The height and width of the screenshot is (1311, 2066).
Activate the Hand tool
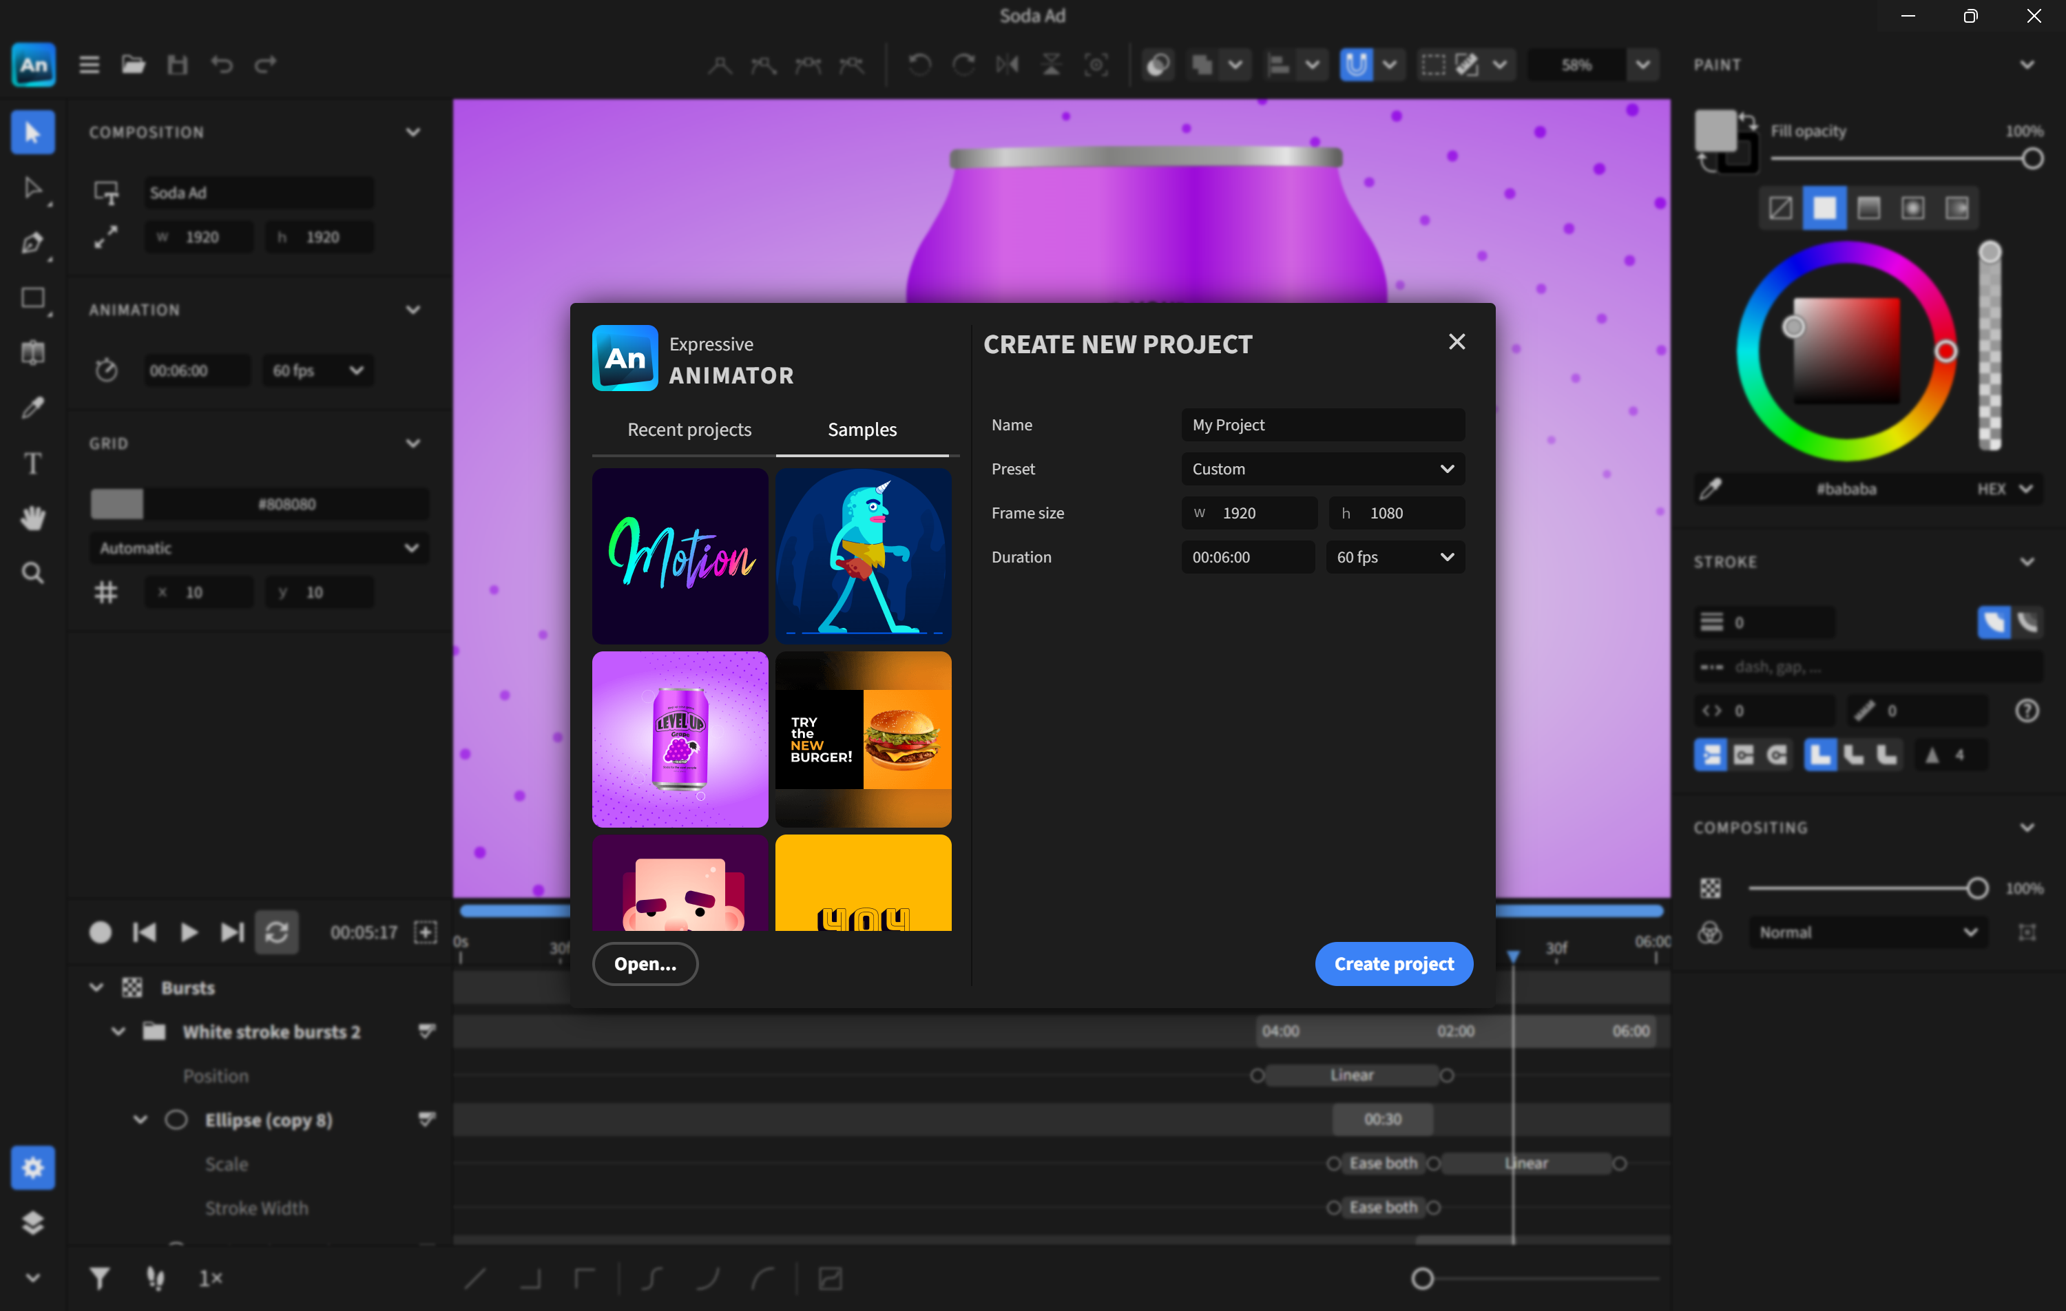(x=32, y=516)
